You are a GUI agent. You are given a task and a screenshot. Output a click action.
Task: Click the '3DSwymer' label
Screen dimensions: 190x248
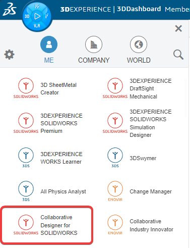pos(143,158)
